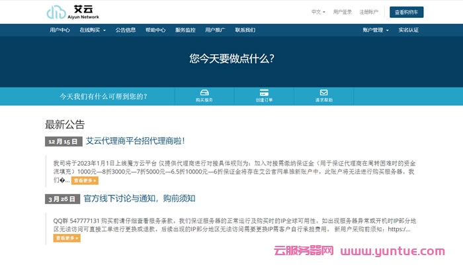Viewport: 463px width, 275px height.
Task: Open the 帮助中心 menu item
Action: tap(155, 30)
